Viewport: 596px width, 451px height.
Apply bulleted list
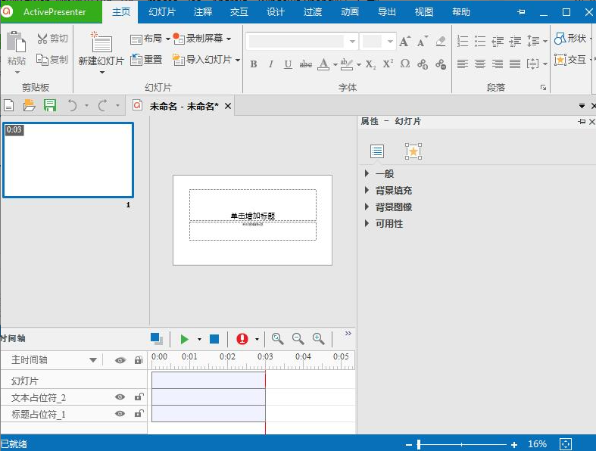point(480,41)
